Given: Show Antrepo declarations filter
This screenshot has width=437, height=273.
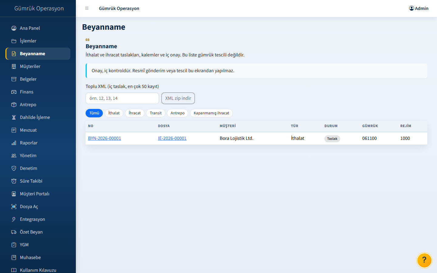Looking at the screenshot, I should click(178, 113).
